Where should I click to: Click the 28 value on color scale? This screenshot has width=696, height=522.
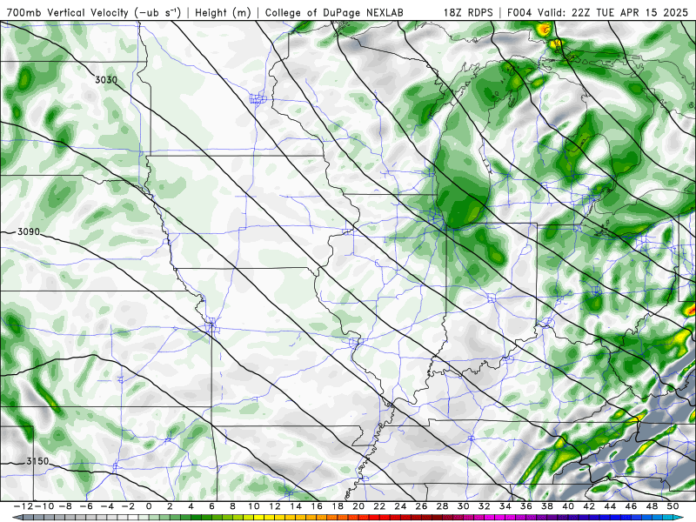click(x=442, y=506)
